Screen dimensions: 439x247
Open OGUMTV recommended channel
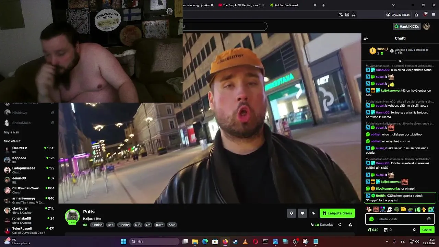tap(29, 150)
